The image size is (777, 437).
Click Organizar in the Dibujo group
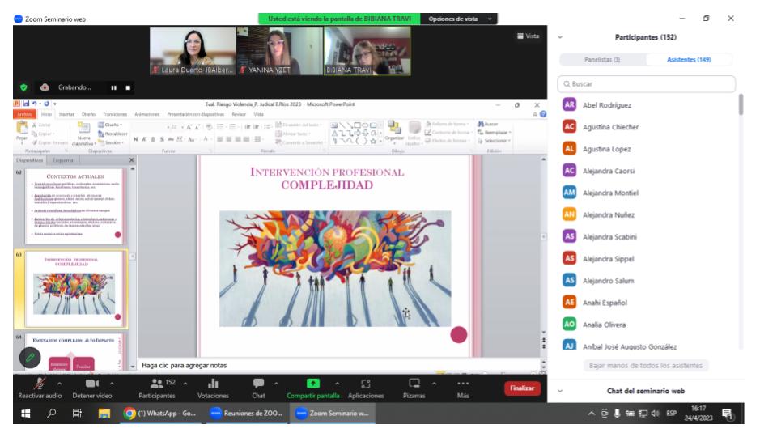394,131
